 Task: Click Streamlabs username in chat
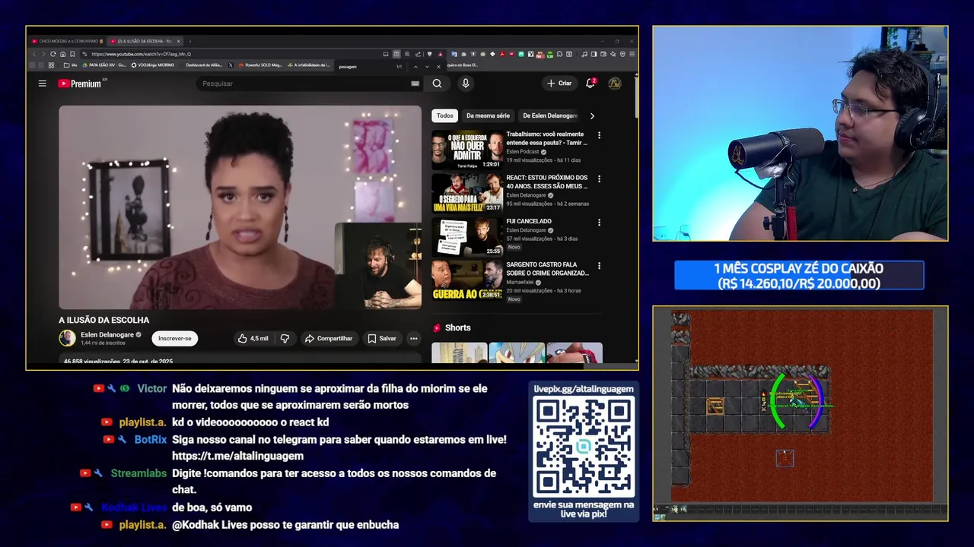(x=138, y=473)
